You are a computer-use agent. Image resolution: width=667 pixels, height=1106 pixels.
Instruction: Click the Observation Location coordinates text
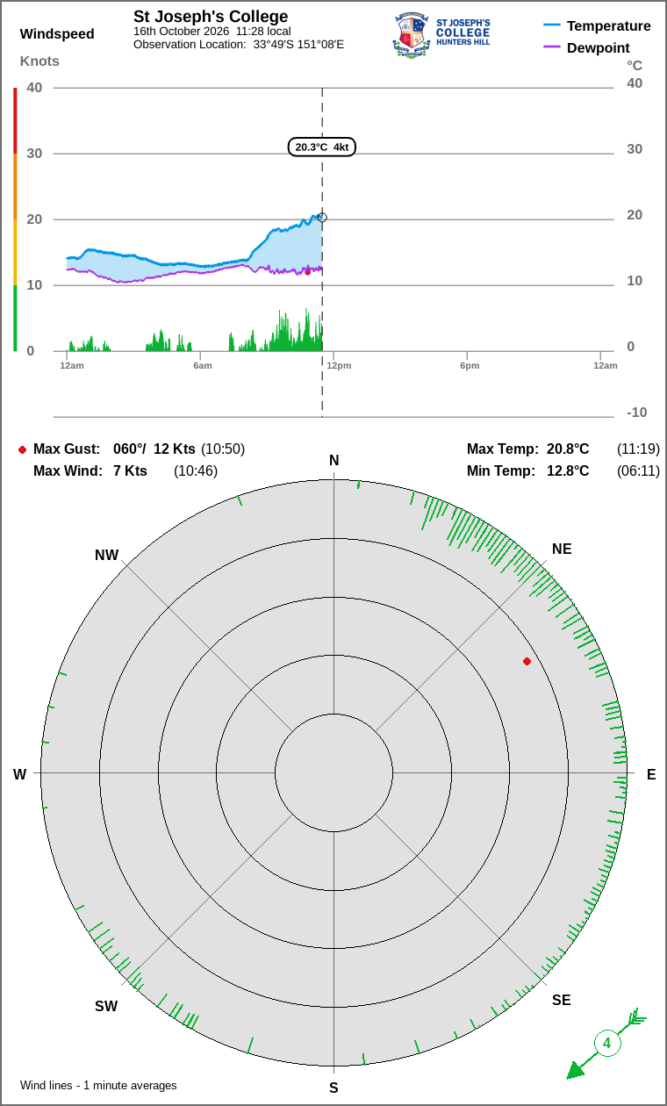(239, 44)
